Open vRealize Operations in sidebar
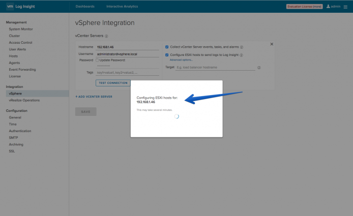353x216 pixels. (24, 100)
